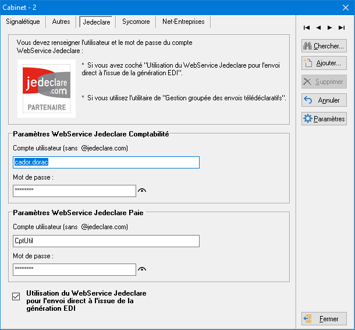The image size is (355, 330).
Task: Close the dialog with Fermer button
Action: [x=324, y=319]
